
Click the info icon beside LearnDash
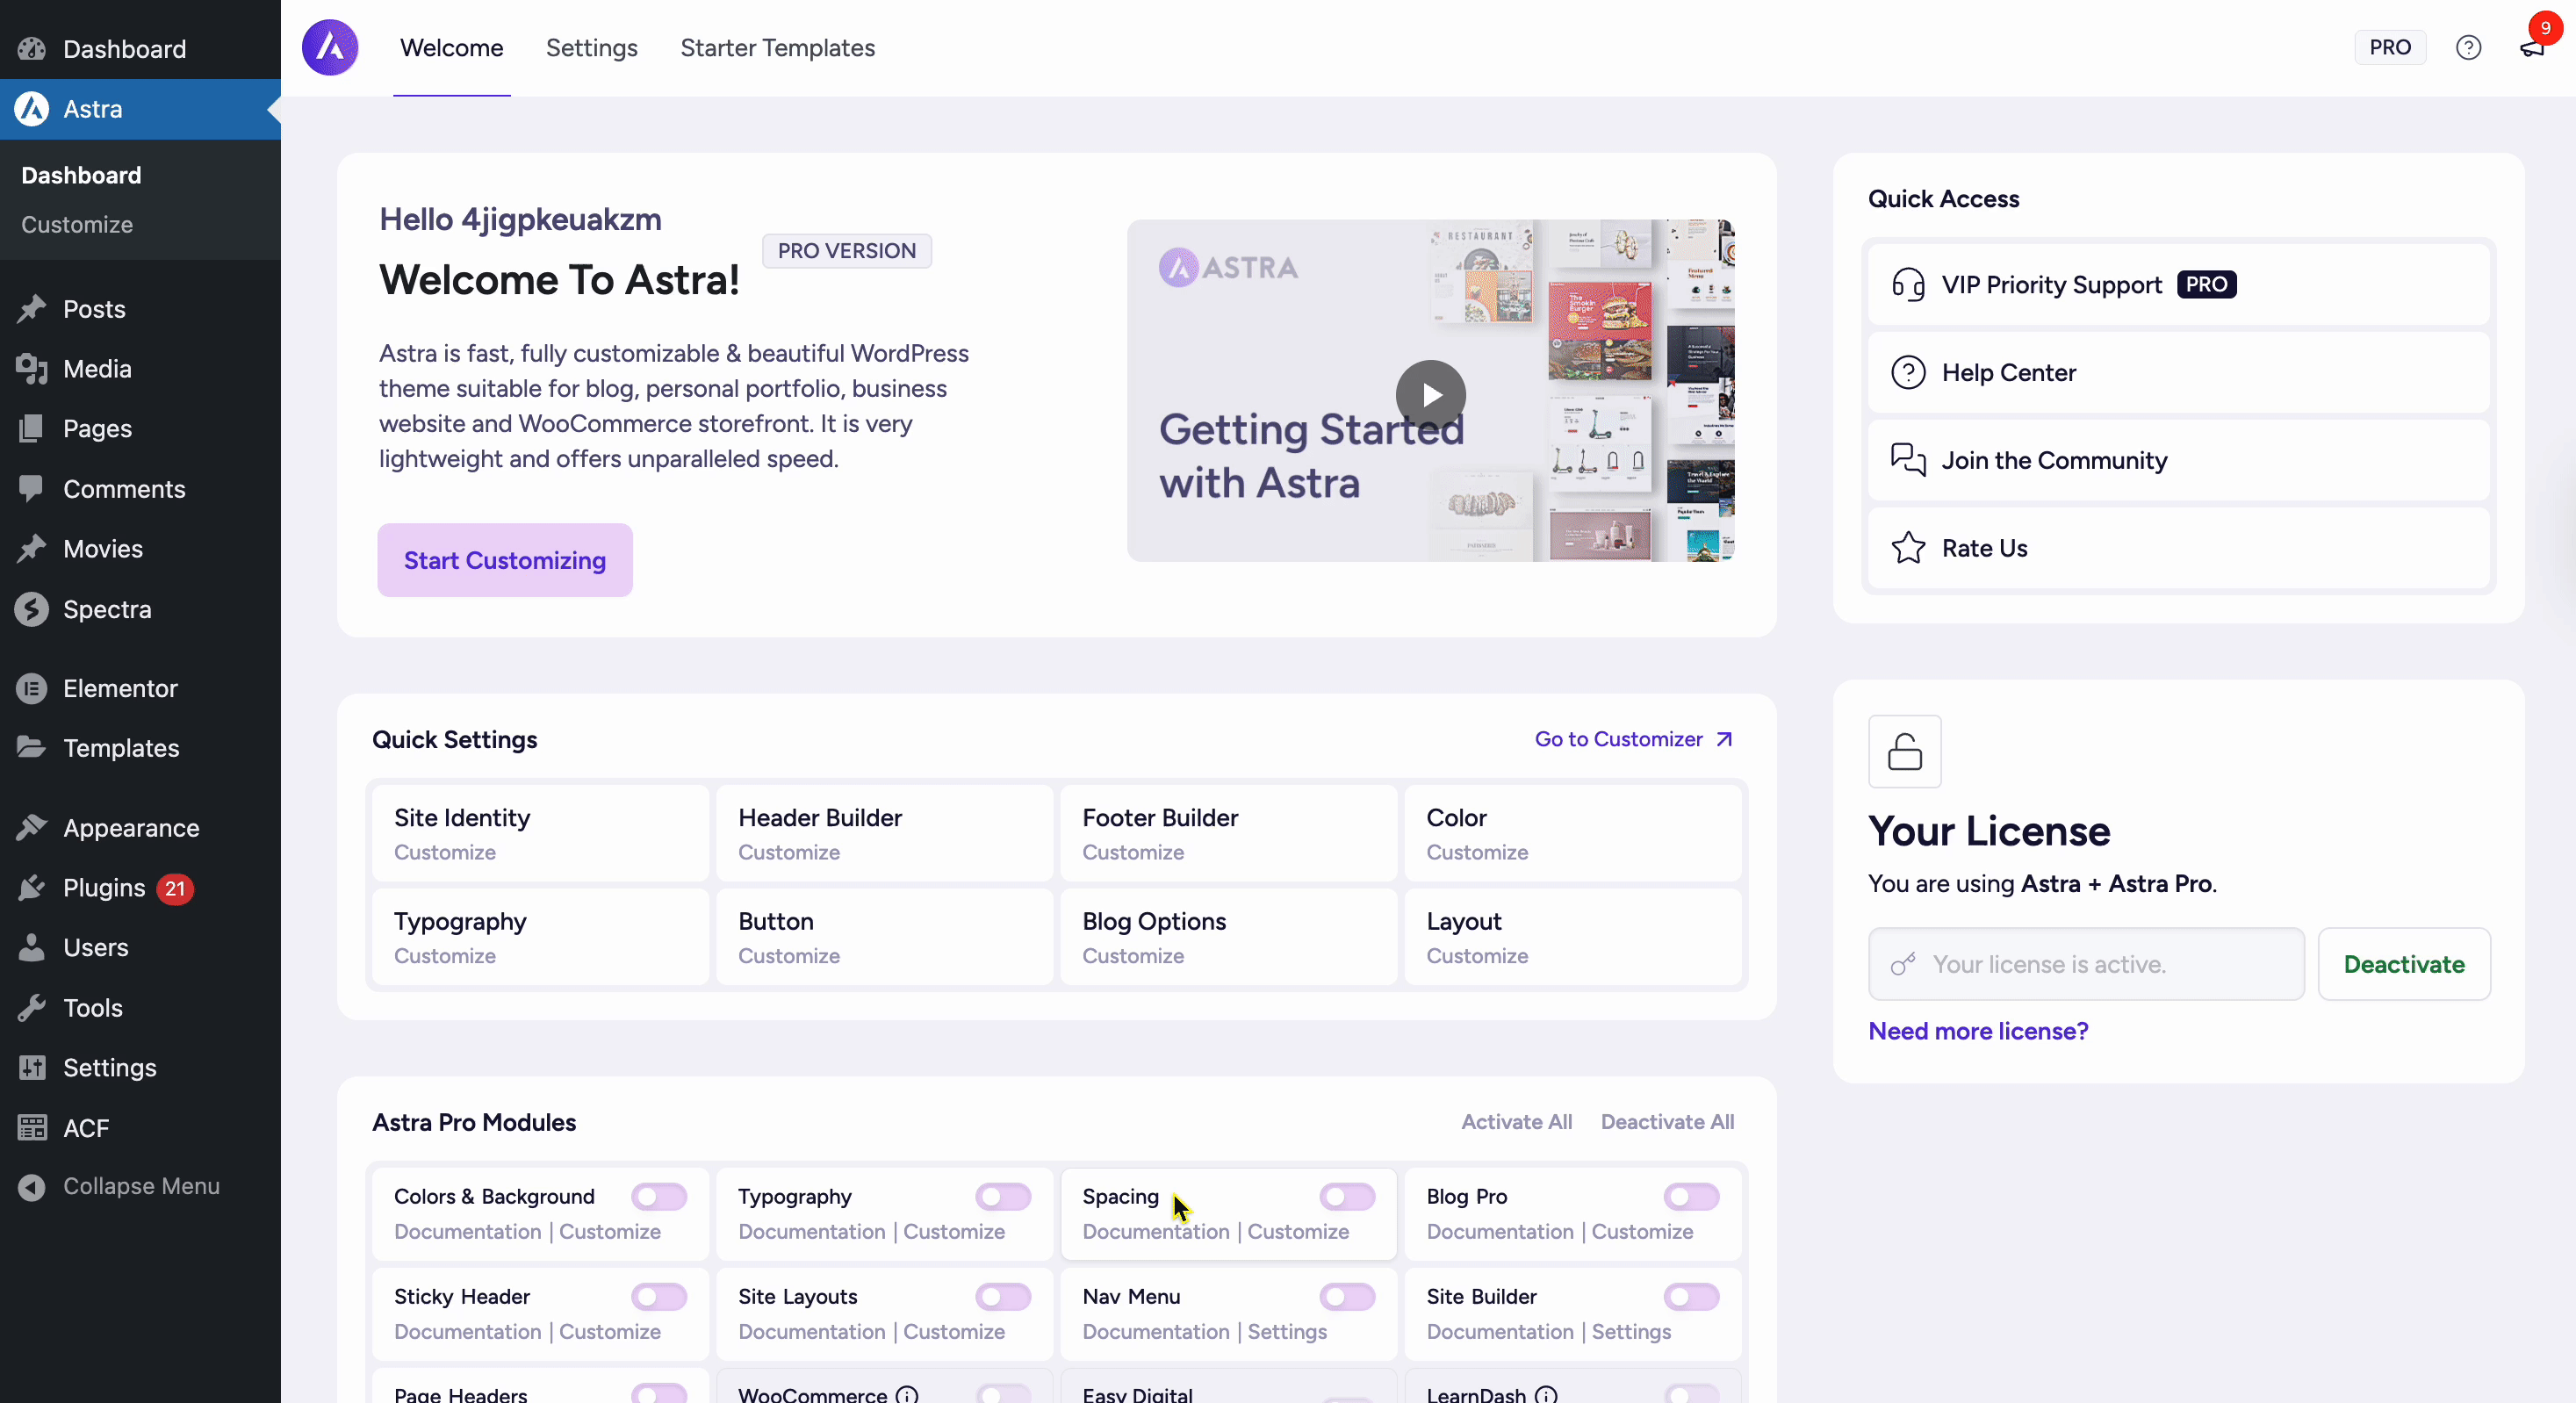point(1546,1394)
